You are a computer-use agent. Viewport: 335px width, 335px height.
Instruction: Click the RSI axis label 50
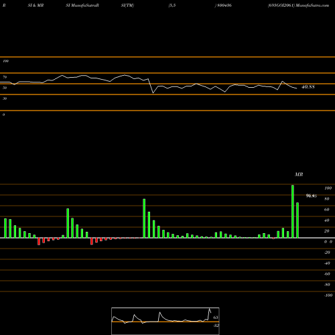pyautogui.click(x=5, y=88)
